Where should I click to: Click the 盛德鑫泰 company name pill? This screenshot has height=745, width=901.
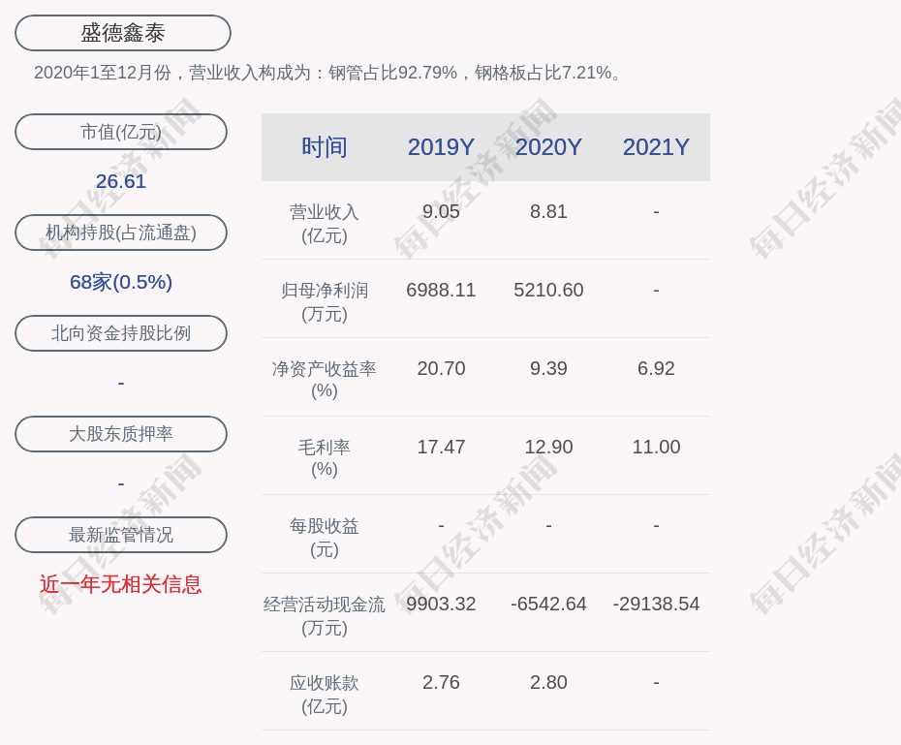pos(123,33)
